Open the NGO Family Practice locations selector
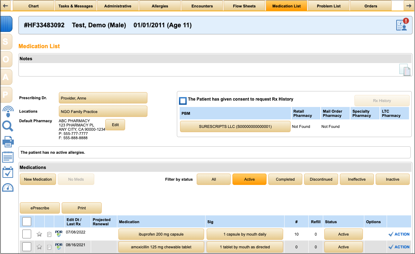This screenshot has width=415, height=254. click(x=103, y=112)
